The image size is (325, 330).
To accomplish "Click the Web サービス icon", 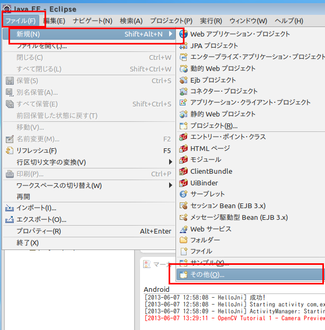I will point(183,229).
